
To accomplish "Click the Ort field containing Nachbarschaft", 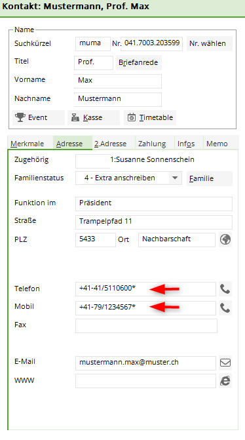I will coord(177,239).
